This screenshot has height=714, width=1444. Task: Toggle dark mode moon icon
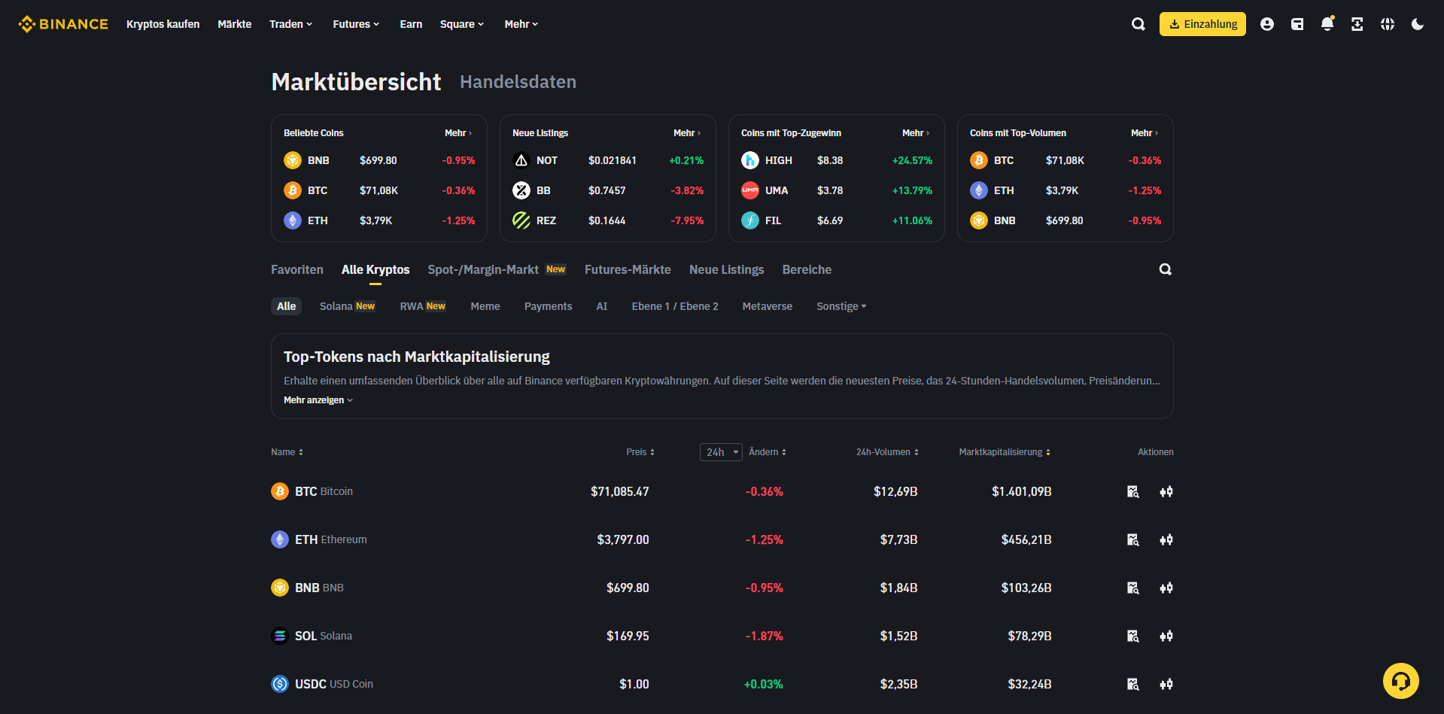tap(1418, 24)
